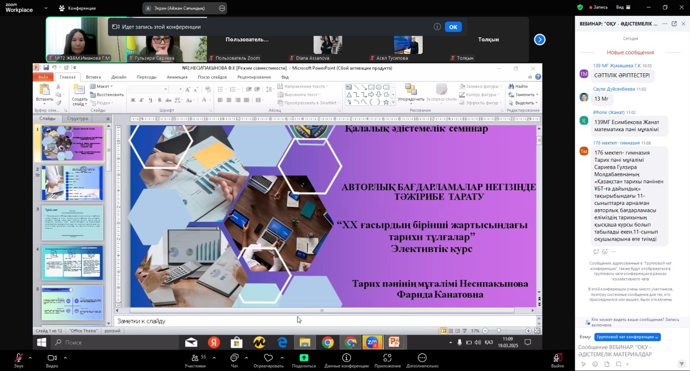This screenshot has width=690, height=371.
Task: Open the Конференция menu in Zoom header
Action: 78,8
